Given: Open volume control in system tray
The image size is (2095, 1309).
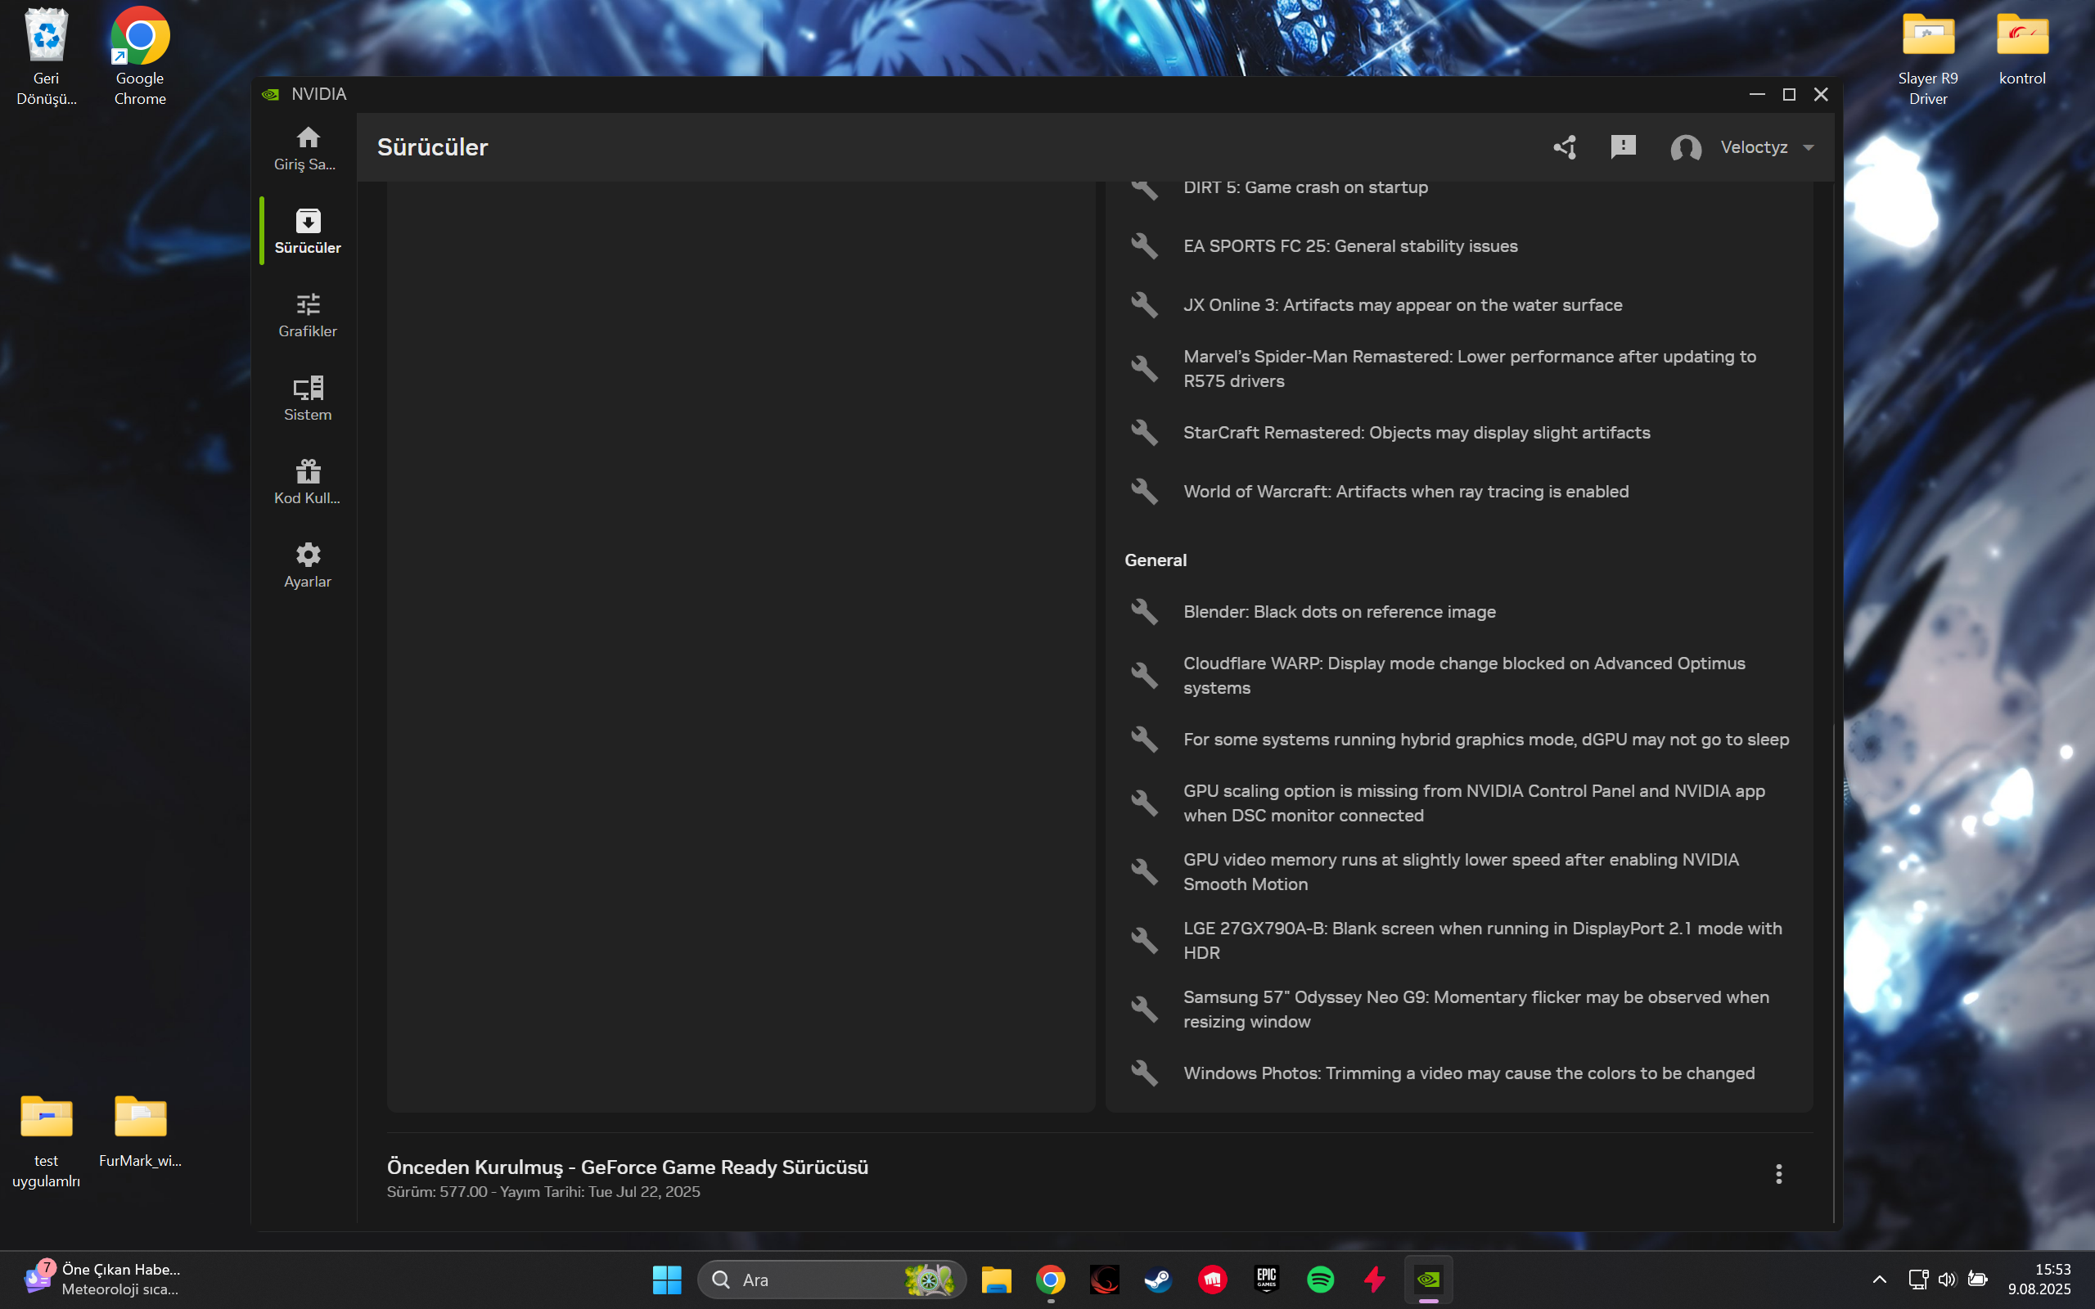Looking at the screenshot, I should 1947,1280.
